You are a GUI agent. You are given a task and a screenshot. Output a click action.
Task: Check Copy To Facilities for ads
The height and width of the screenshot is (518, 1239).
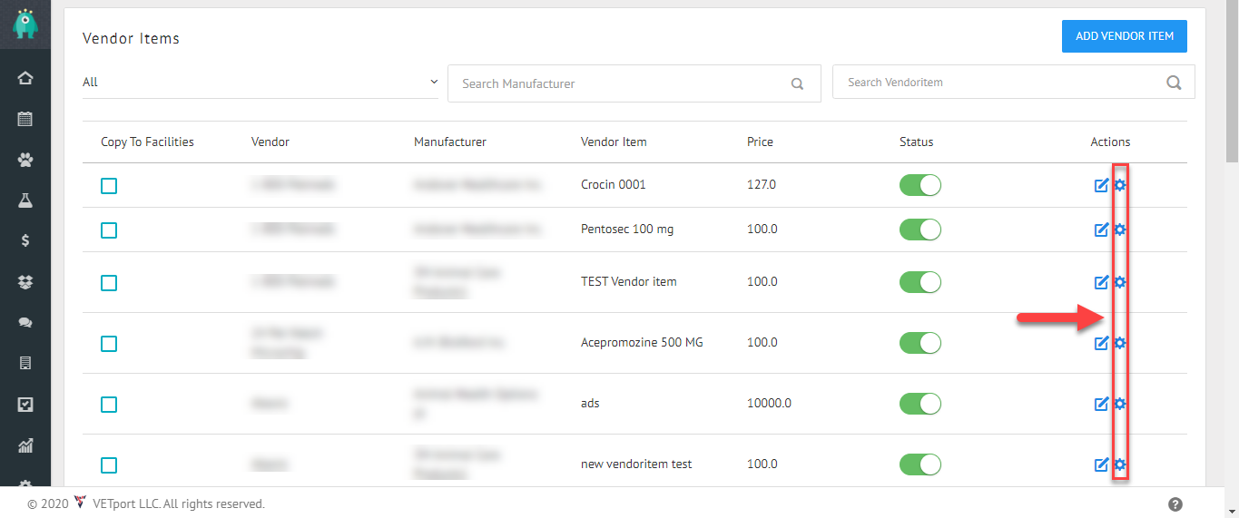[x=109, y=405]
